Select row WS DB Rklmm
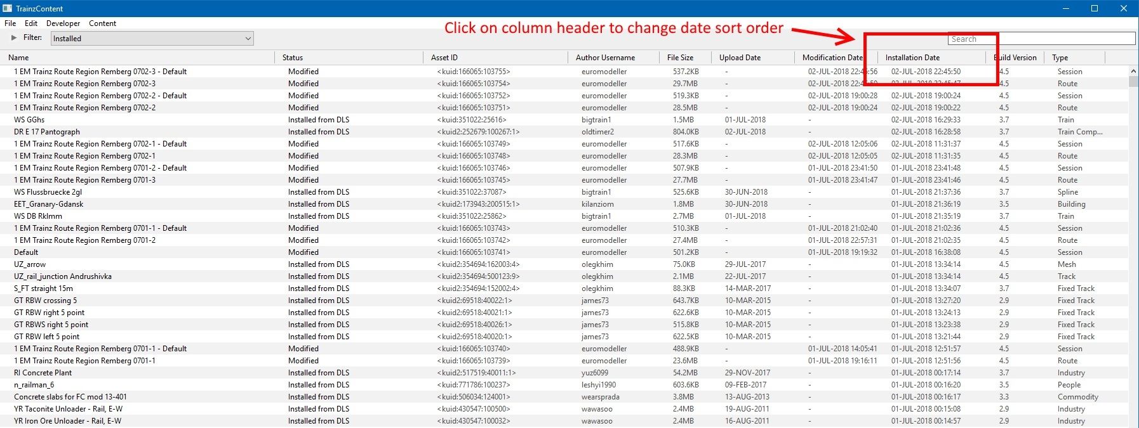The image size is (1139, 428). coord(565,216)
